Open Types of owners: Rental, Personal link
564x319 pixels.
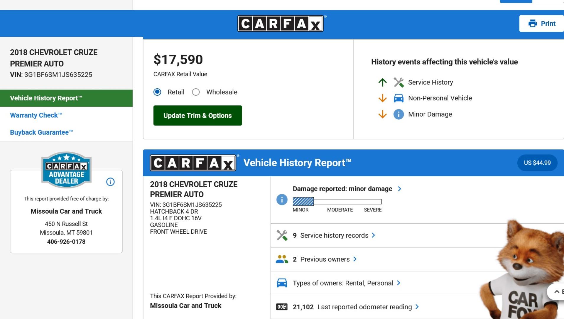(x=343, y=283)
